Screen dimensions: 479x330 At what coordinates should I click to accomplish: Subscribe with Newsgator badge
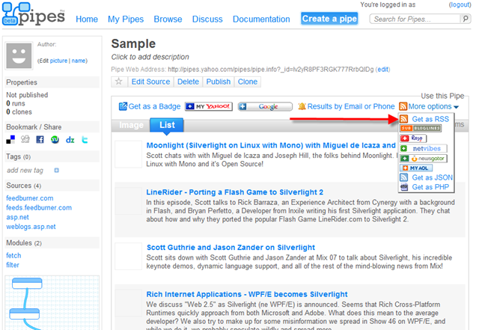click(424, 159)
